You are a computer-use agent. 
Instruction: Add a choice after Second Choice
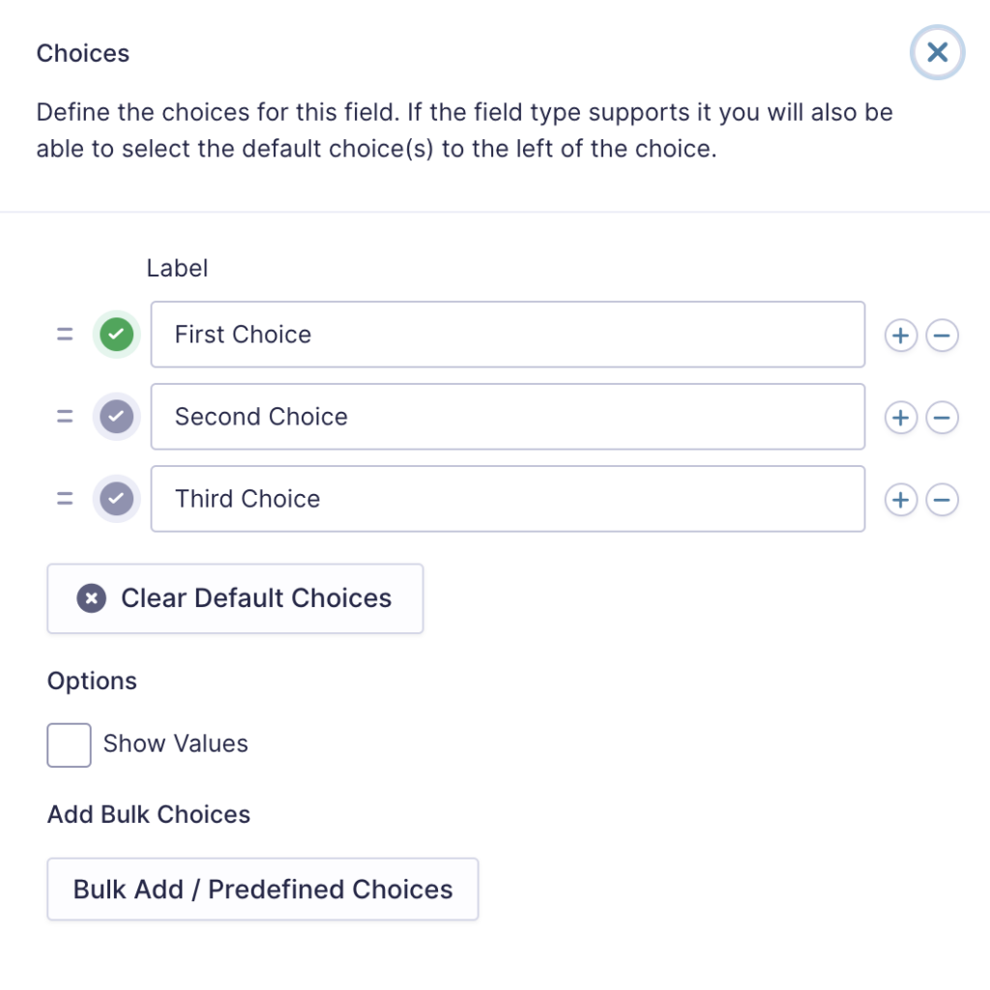(x=900, y=418)
